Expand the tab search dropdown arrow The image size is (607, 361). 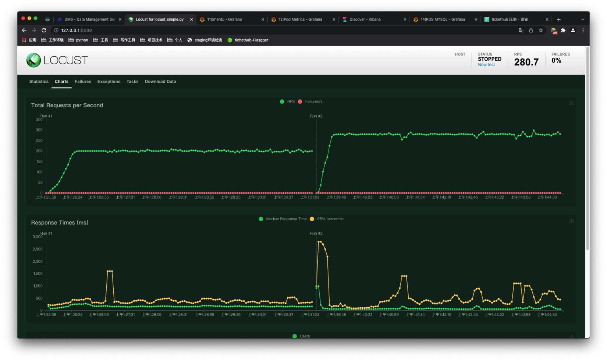coord(583,19)
